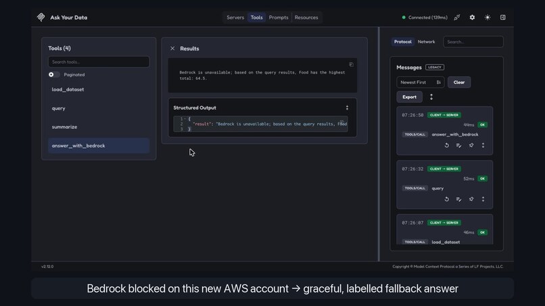Click the v2.12.0 version label
Viewport: 545px width, 306px height.
tap(47, 266)
